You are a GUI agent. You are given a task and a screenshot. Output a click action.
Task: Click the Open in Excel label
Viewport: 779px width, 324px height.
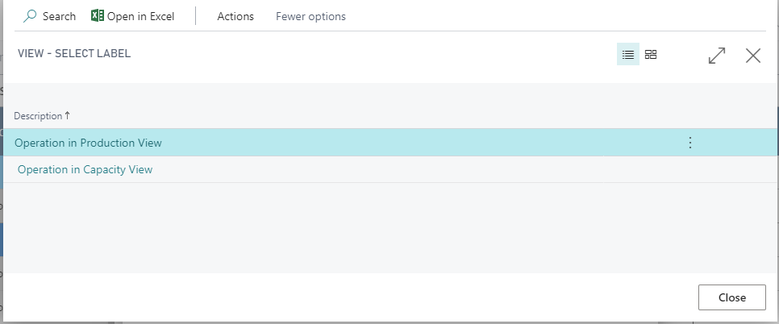point(140,16)
